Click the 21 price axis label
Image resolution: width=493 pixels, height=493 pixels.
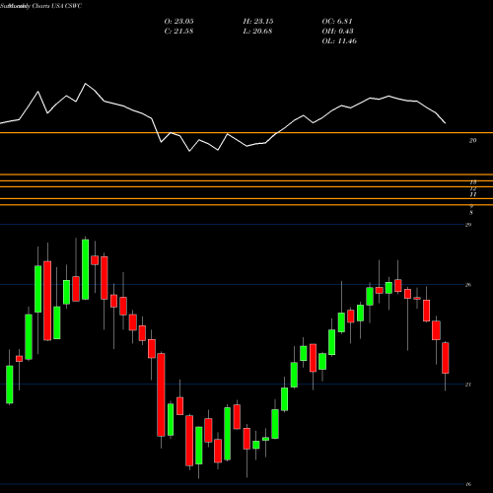click(x=468, y=385)
